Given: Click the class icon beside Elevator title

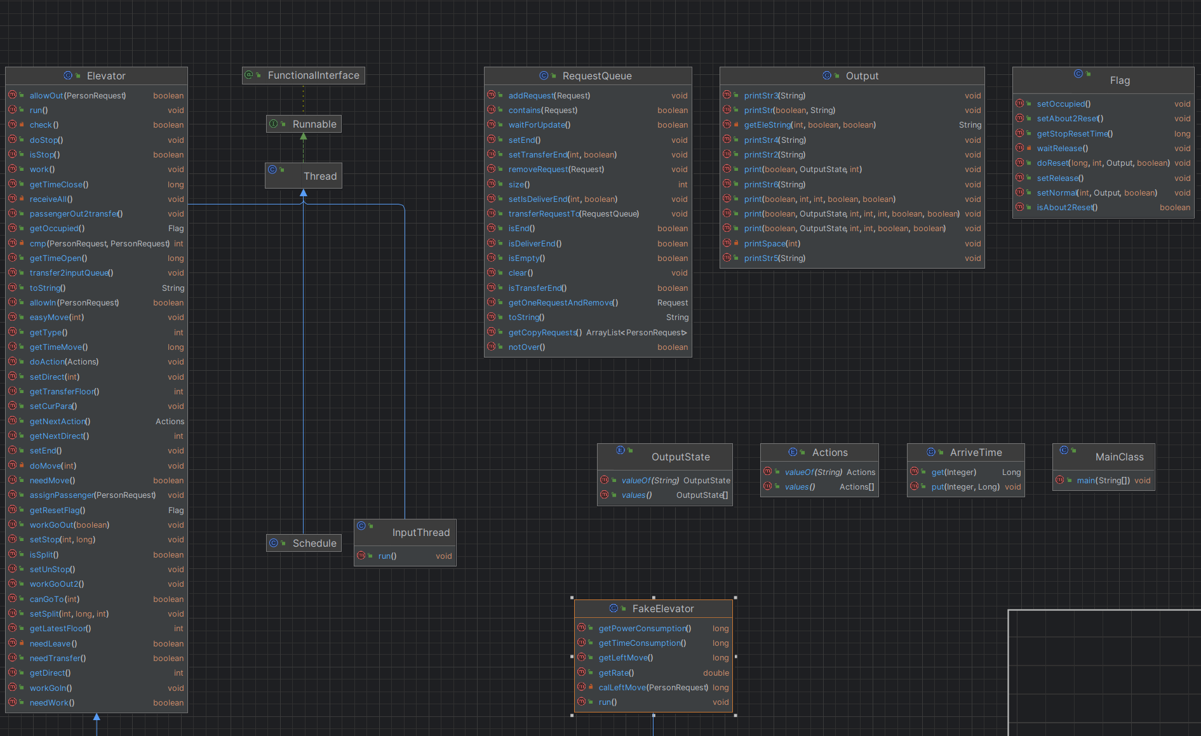Looking at the screenshot, I should tap(68, 76).
